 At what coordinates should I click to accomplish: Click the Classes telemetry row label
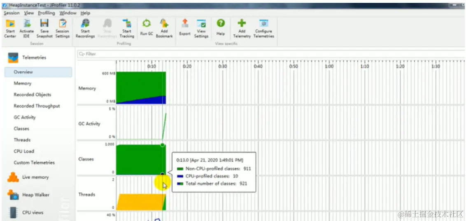pos(86,159)
